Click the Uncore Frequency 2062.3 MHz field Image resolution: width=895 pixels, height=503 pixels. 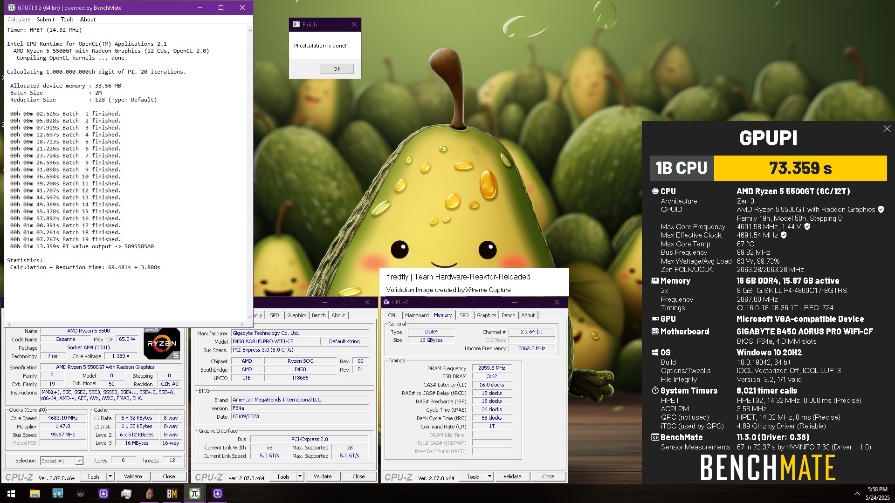(x=532, y=348)
